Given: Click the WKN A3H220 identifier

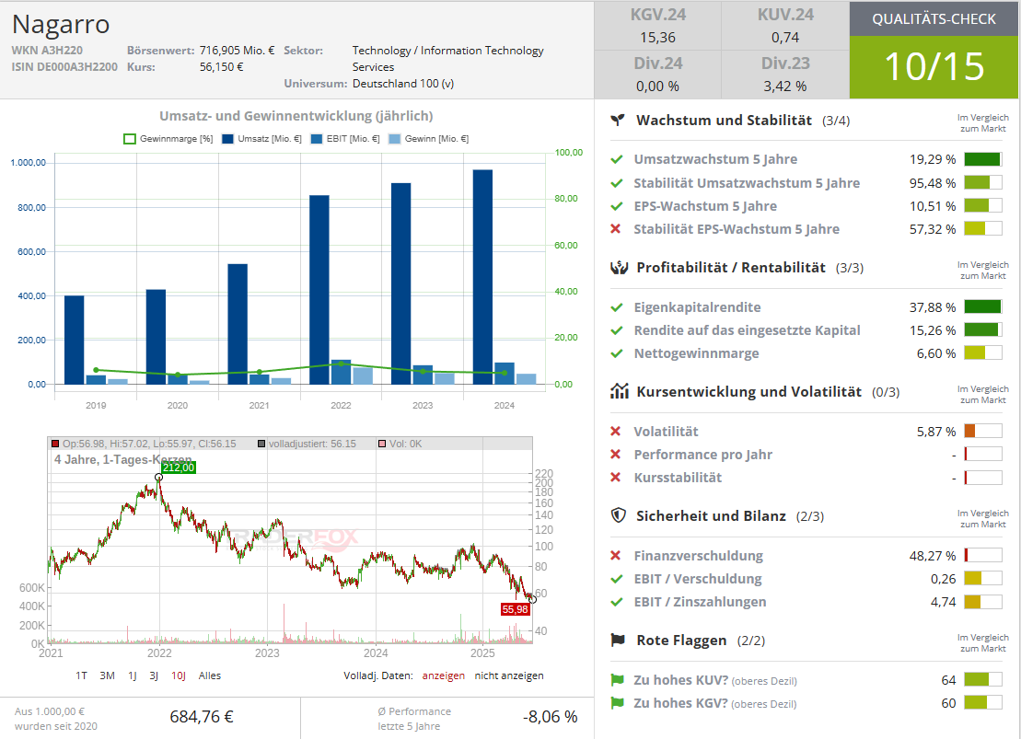Looking at the screenshot, I should coord(47,50).
